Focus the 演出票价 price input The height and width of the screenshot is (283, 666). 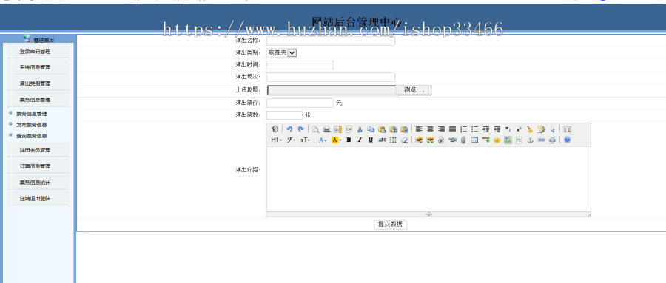(300, 103)
